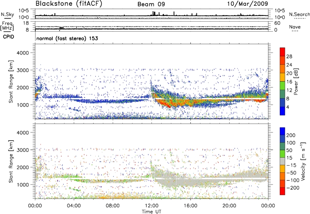Click the blue bottom of power colorbar
The height and width of the screenshot is (214, 310).
click(282, 111)
